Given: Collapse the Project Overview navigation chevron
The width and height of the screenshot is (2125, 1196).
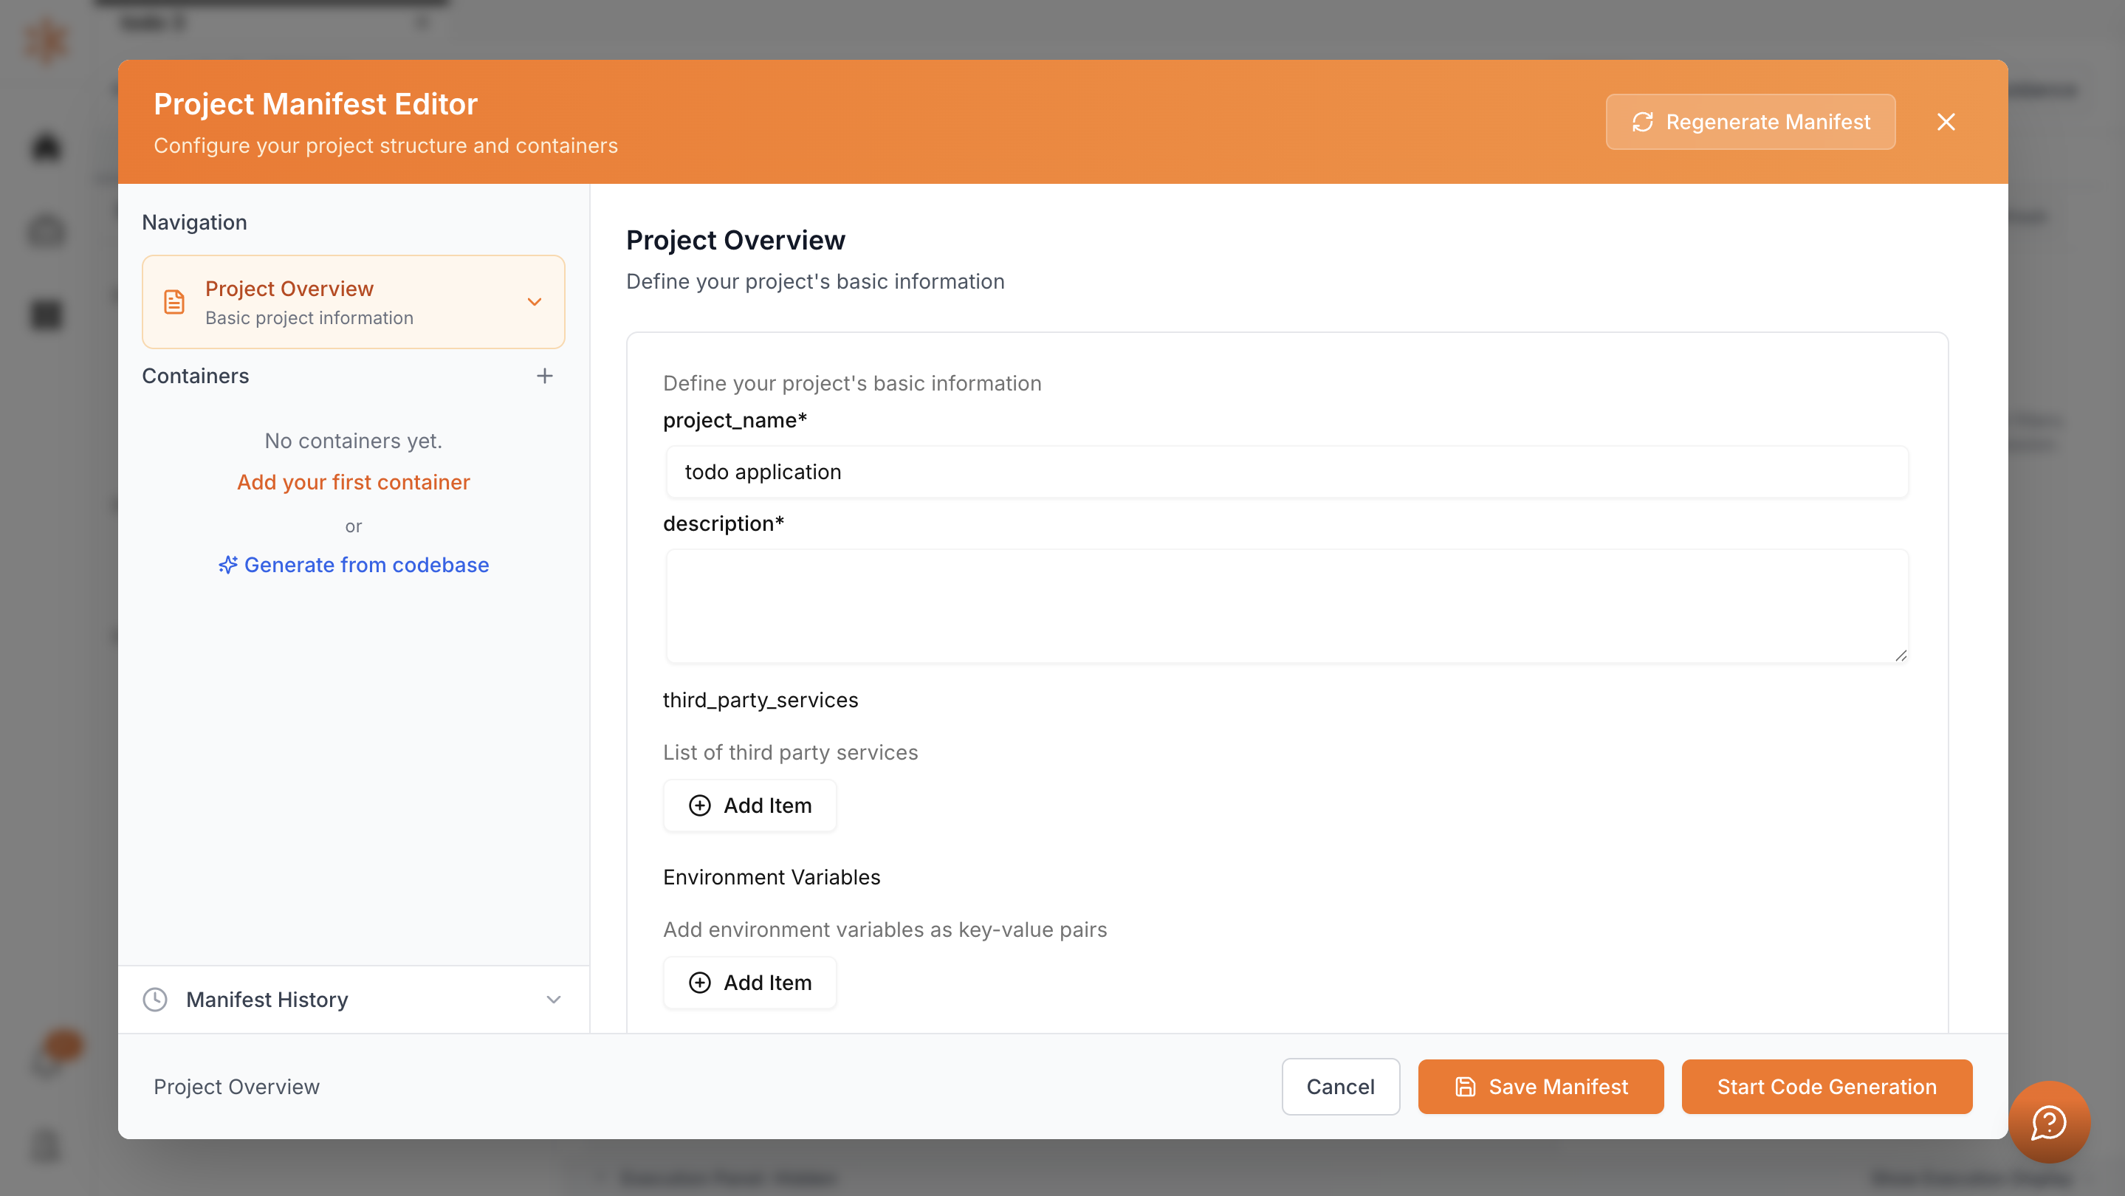Looking at the screenshot, I should [535, 302].
